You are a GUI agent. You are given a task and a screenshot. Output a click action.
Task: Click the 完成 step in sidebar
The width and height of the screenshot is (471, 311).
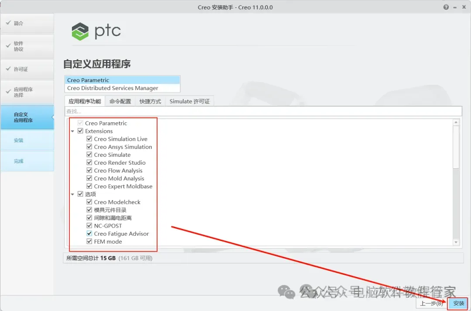point(27,161)
